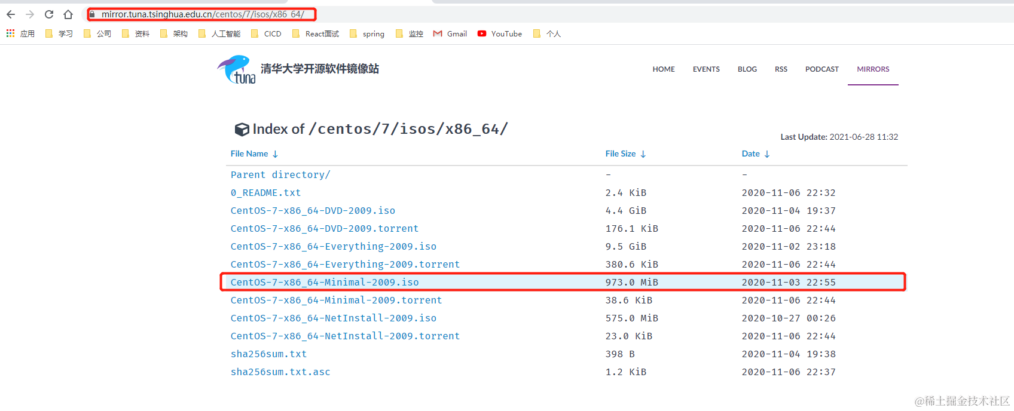Click the browser forward arrow
This screenshot has width=1014, height=411.
30,14
